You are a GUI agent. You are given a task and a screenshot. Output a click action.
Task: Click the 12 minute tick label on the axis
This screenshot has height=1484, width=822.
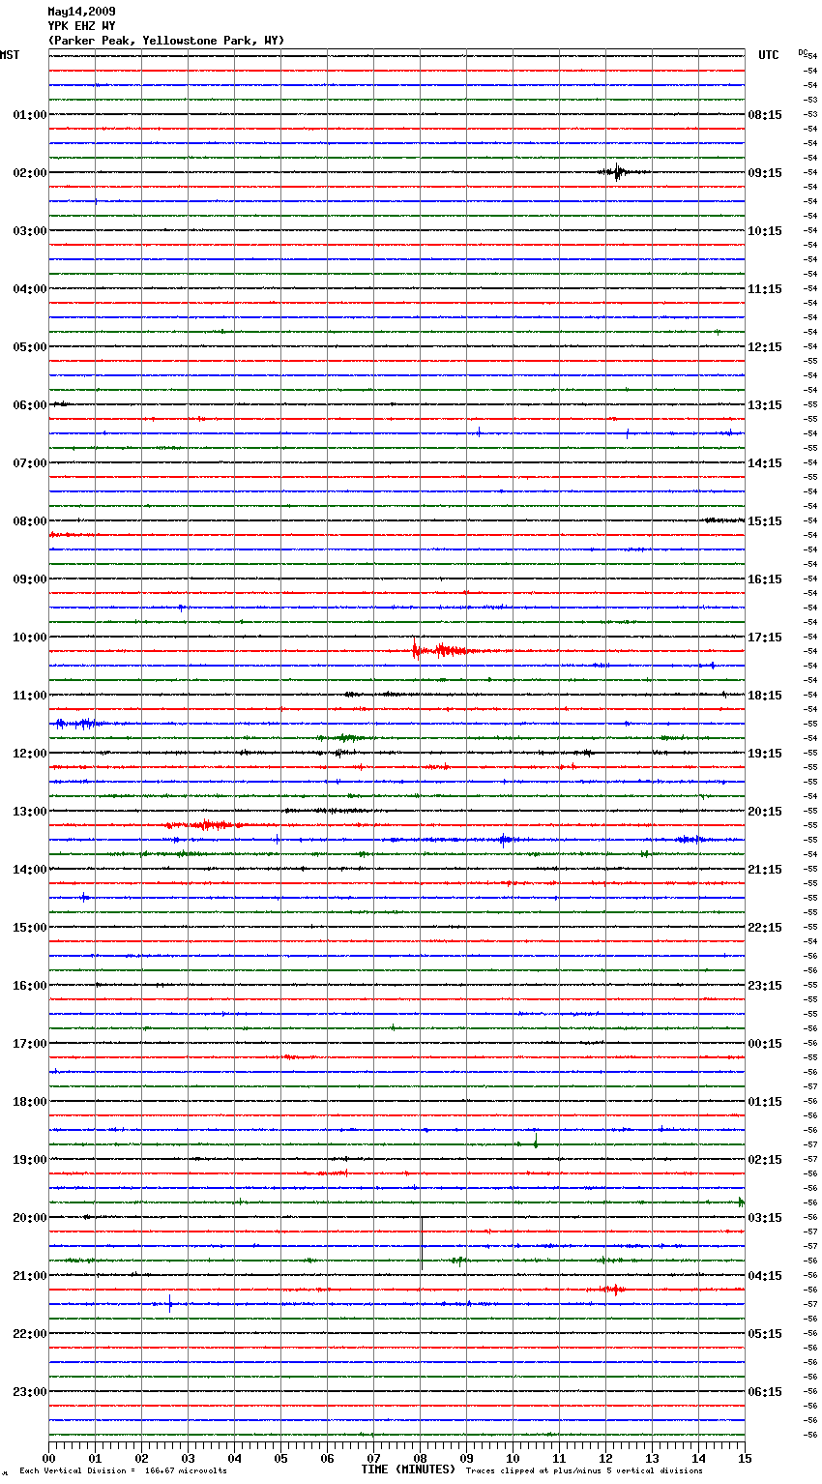pyautogui.click(x=605, y=1458)
